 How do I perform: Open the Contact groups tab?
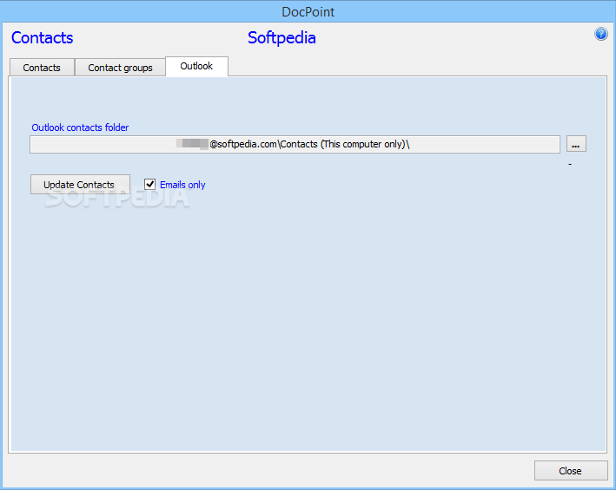click(120, 68)
